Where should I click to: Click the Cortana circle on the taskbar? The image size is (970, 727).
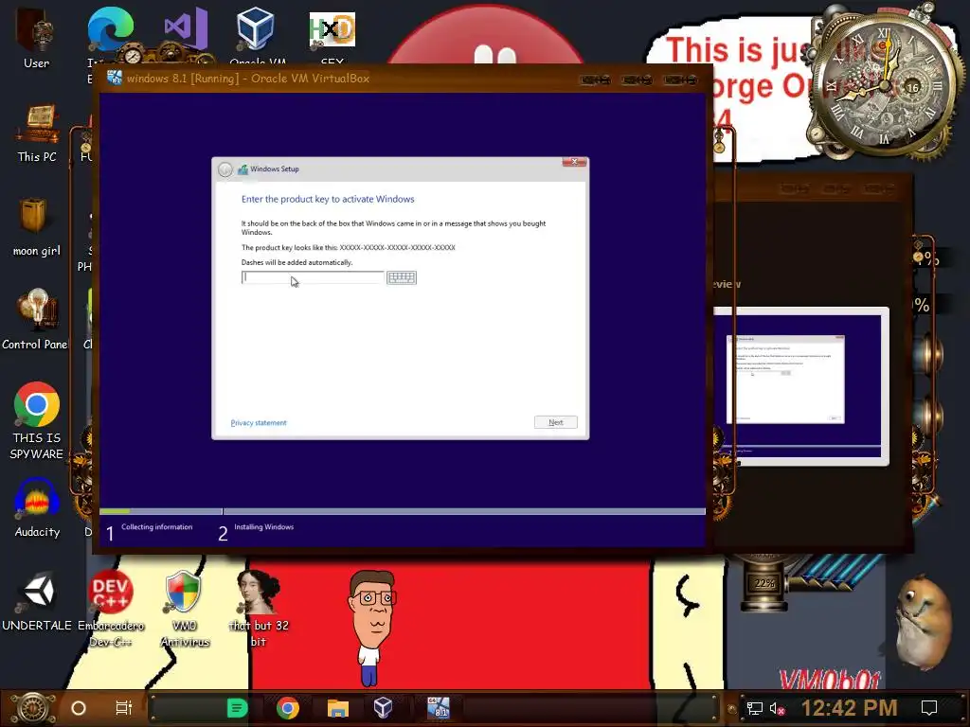(x=79, y=708)
